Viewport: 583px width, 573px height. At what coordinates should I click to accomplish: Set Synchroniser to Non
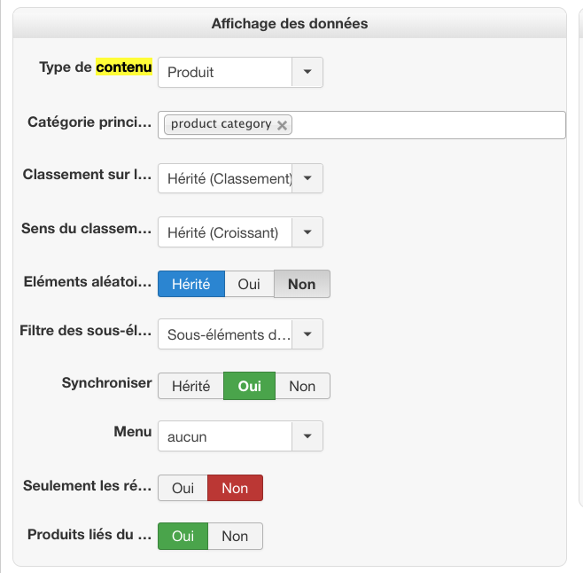(302, 386)
